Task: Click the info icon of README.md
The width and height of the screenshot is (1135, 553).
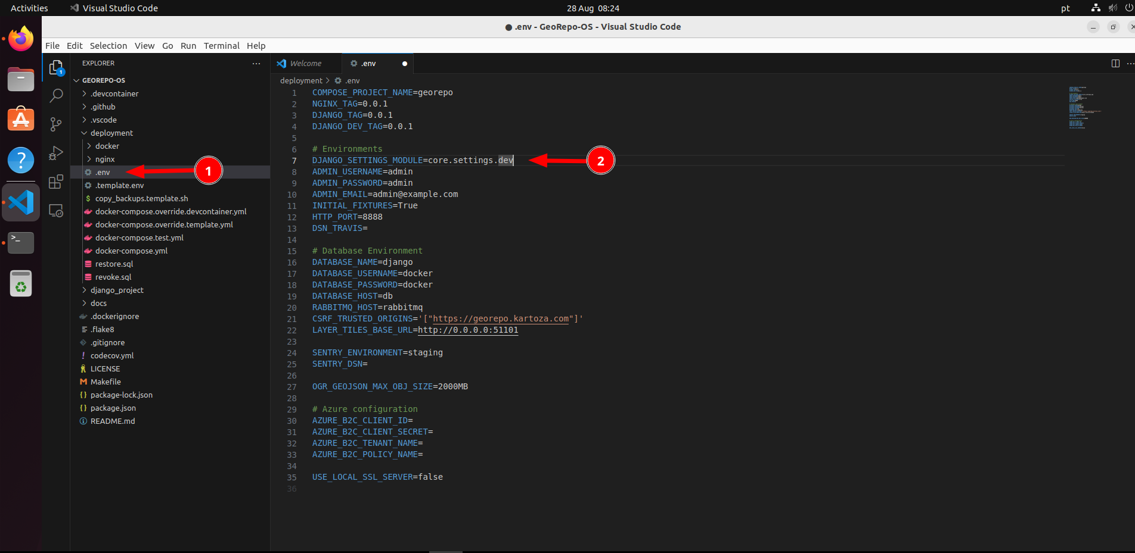Action: [83, 421]
